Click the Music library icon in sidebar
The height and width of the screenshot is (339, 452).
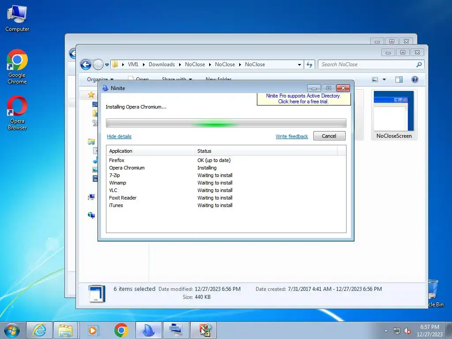(95, 160)
